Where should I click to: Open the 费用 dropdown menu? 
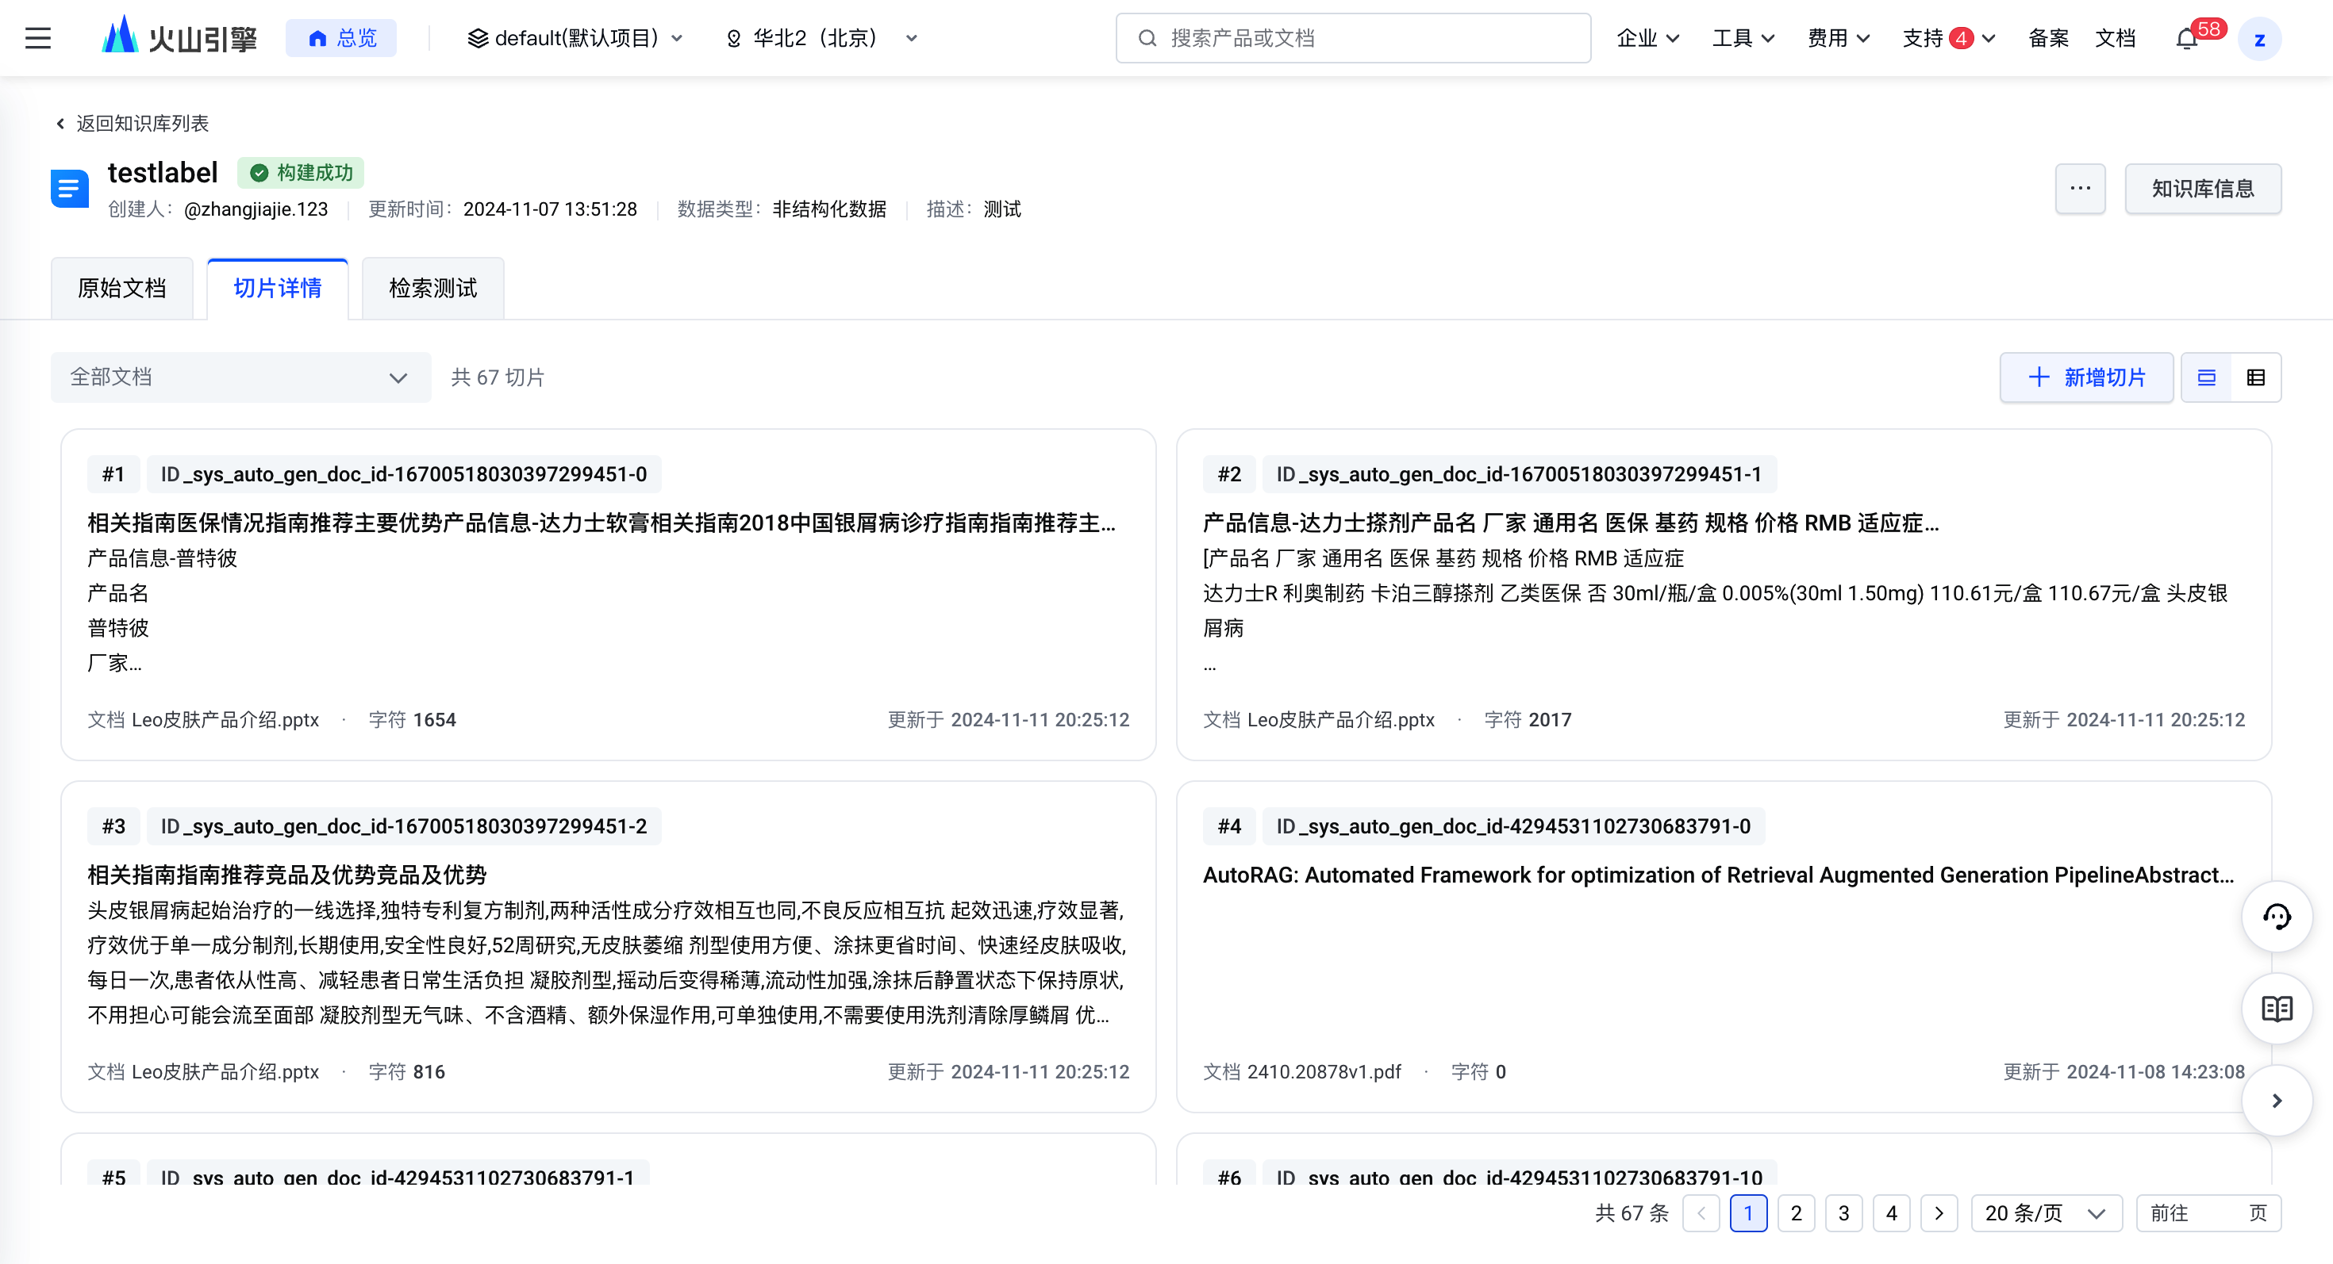pyautogui.click(x=1839, y=38)
